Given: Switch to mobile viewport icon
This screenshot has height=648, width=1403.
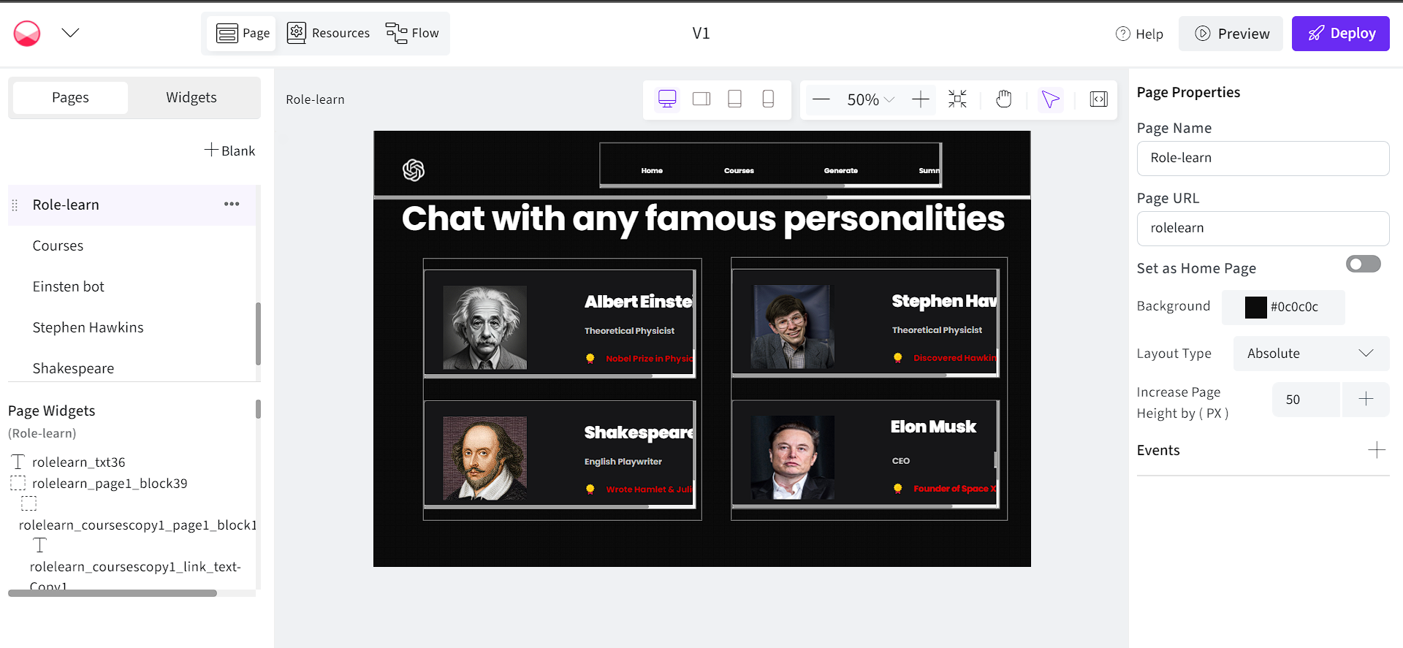Looking at the screenshot, I should 768,99.
